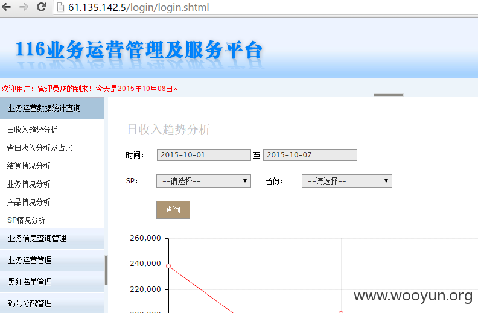Click the 日收入趋势分析 page heading
478x313 pixels.
pos(168,130)
